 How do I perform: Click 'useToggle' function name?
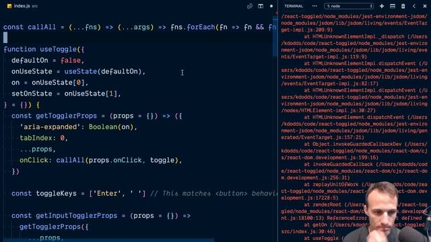[x=59, y=49]
